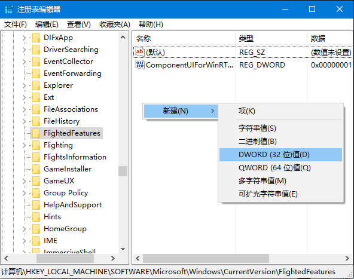Expand the GameUX key
The image size is (354, 279).
pos(25,182)
